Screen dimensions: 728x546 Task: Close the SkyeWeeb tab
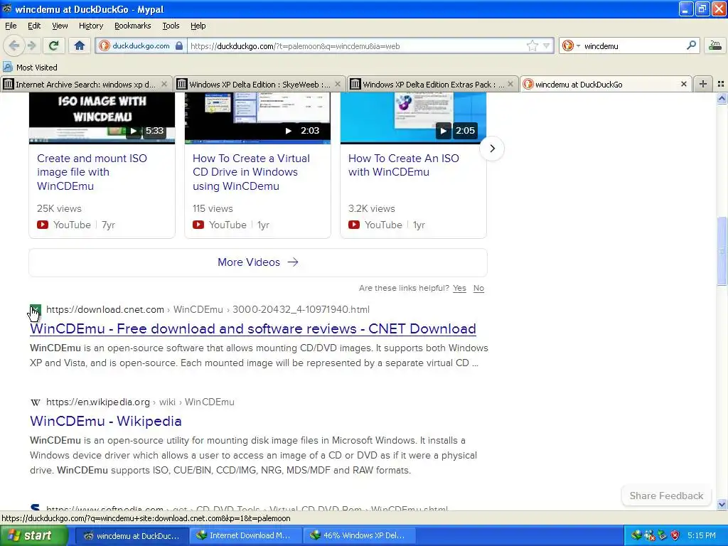[x=338, y=84]
